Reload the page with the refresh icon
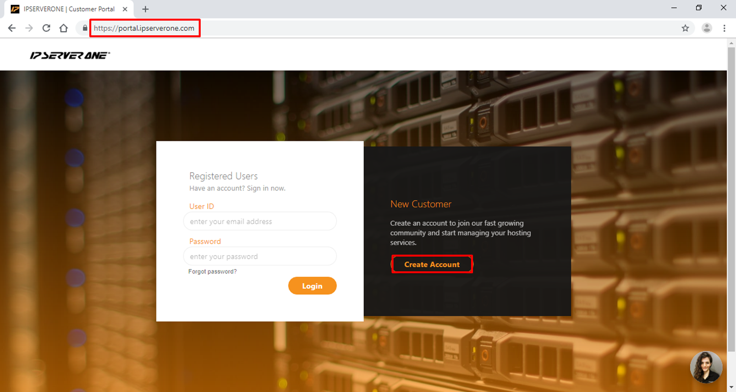 click(46, 28)
